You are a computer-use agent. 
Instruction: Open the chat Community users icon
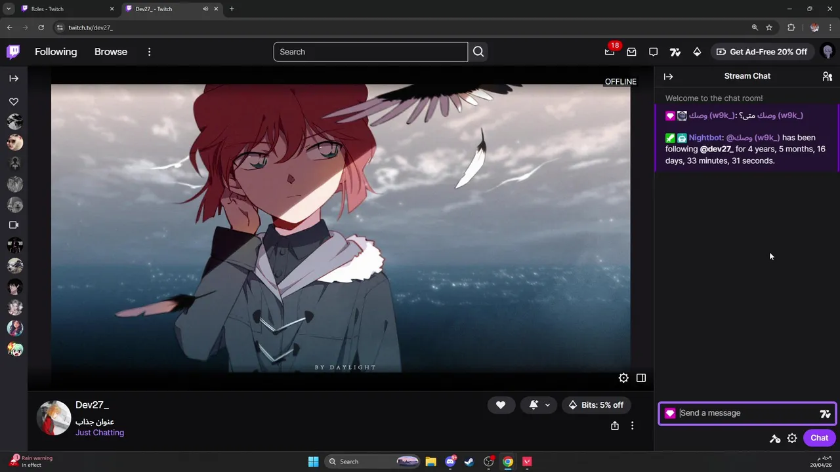[827, 77]
